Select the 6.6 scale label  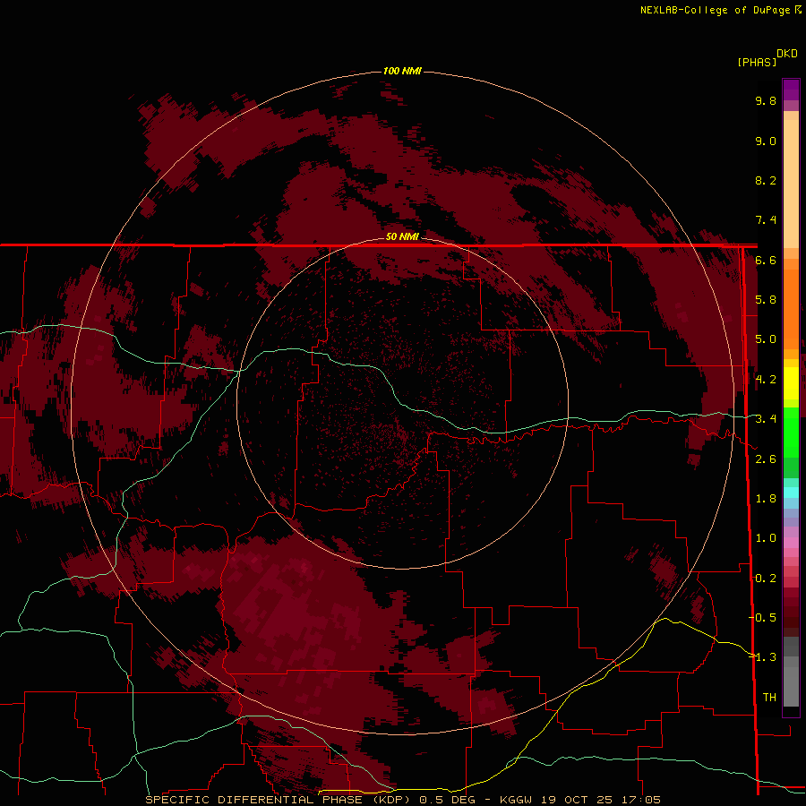[x=766, y=260]
